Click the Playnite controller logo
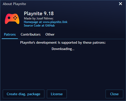The height and width of the screenshot is (101, 126). pyautogui.click(x=12, y=19)
